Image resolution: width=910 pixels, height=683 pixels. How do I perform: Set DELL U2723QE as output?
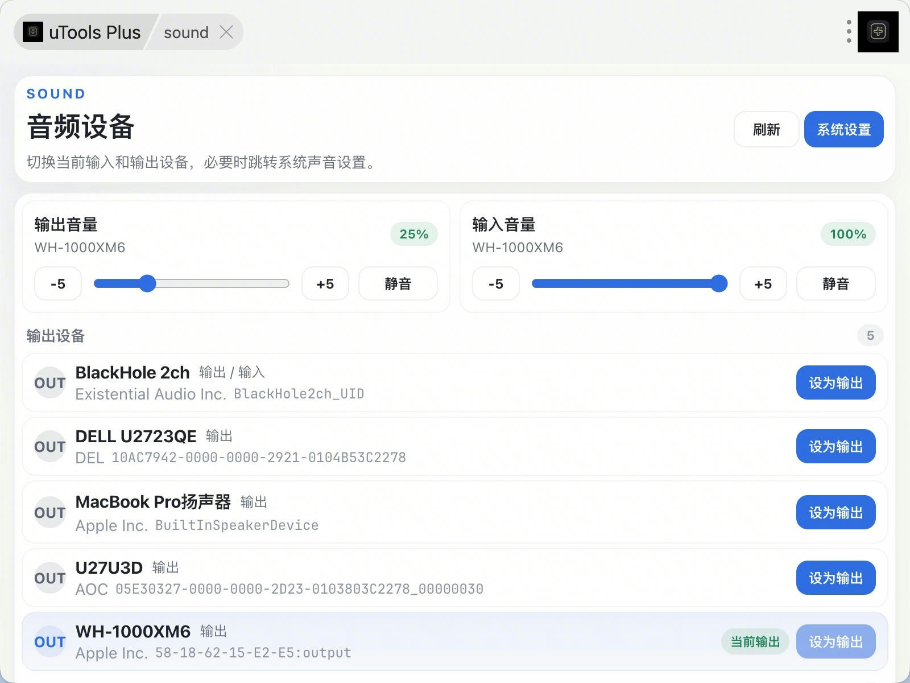tap(836, 446)
